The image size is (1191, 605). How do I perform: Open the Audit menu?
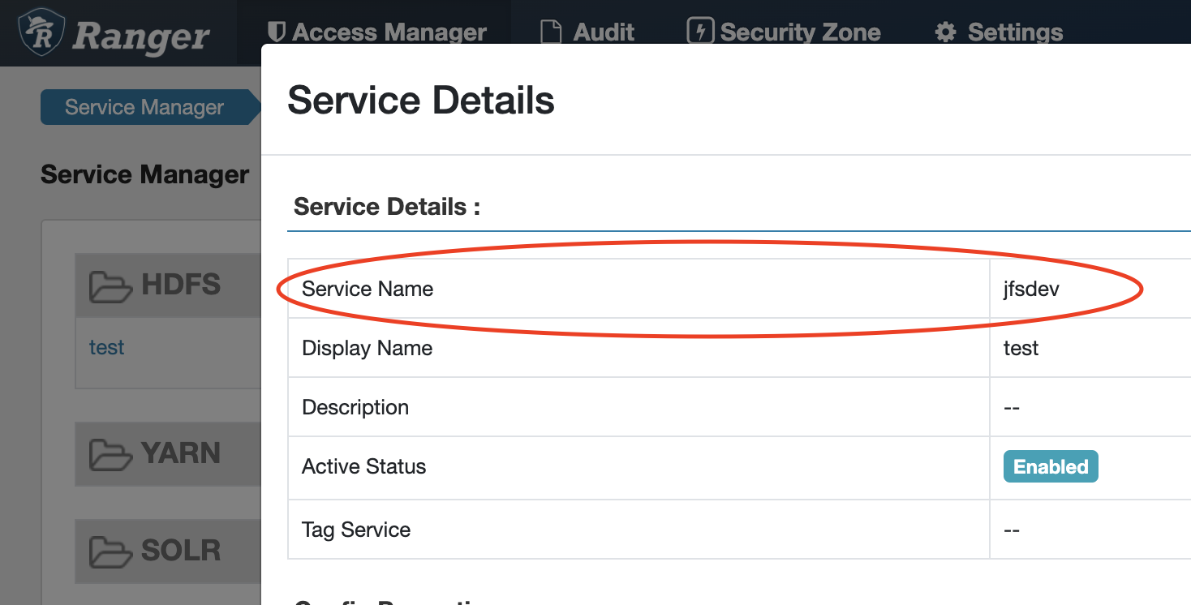(604, 32)
